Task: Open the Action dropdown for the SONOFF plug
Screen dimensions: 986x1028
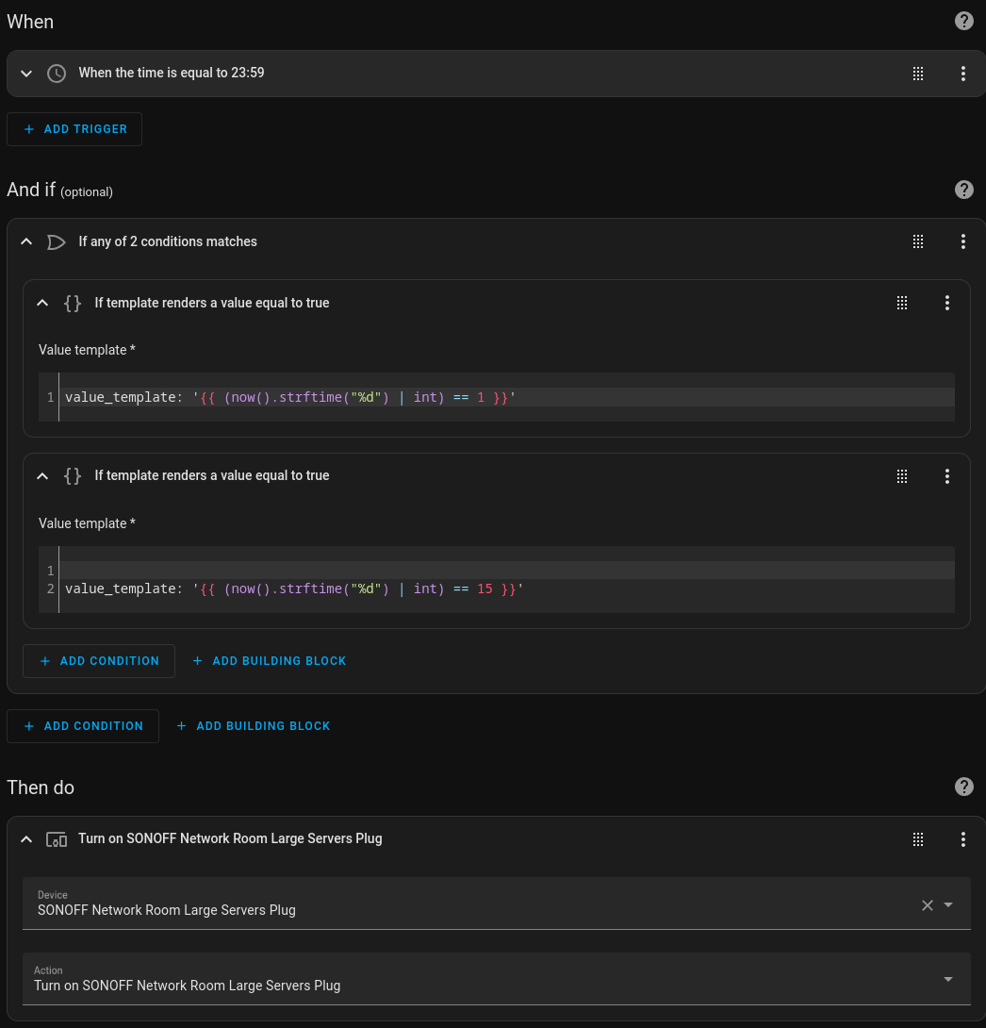Action: point(947,979)
